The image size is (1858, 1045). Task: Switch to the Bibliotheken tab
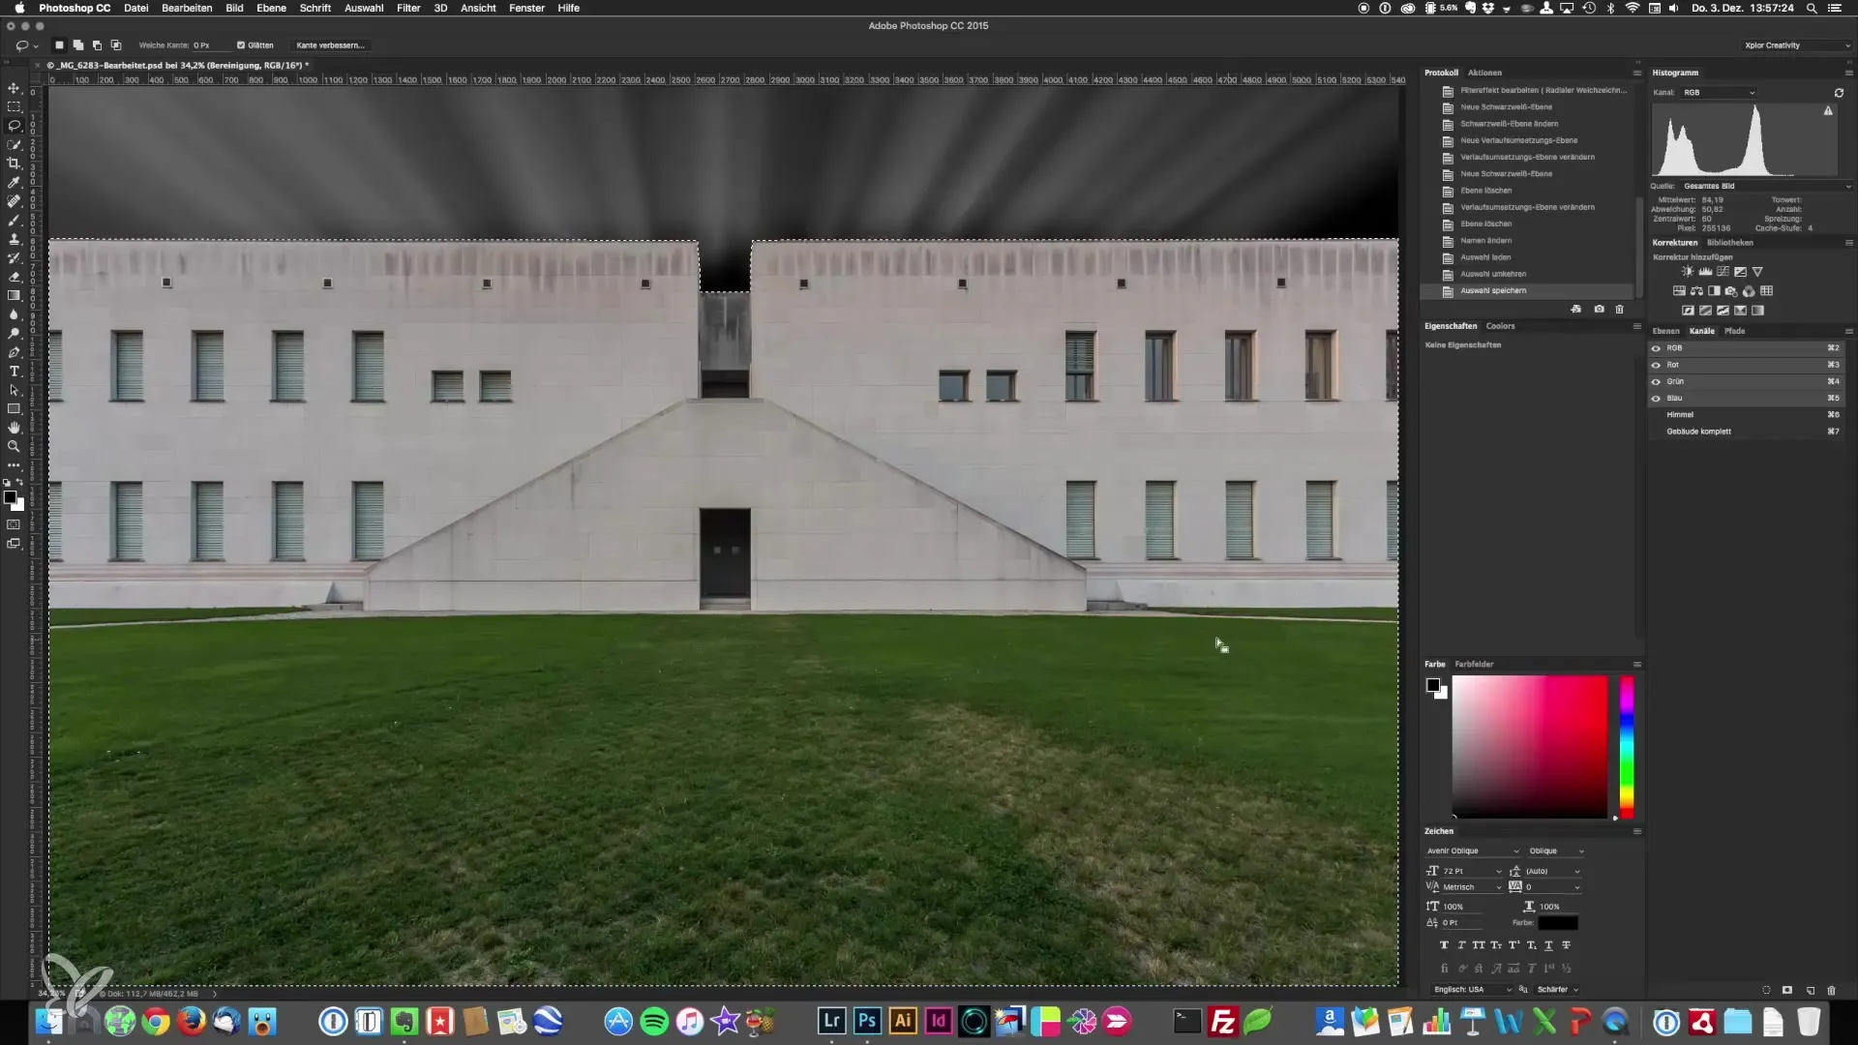(x=1730, y=243)
